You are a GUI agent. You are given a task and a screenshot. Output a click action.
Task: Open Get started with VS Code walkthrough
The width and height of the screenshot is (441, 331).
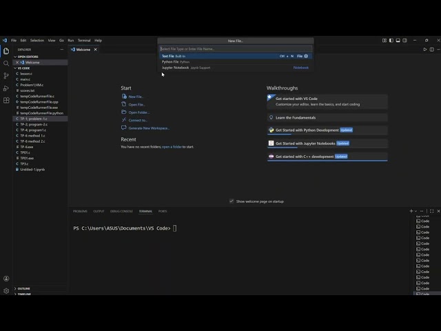tap(327, 101)
